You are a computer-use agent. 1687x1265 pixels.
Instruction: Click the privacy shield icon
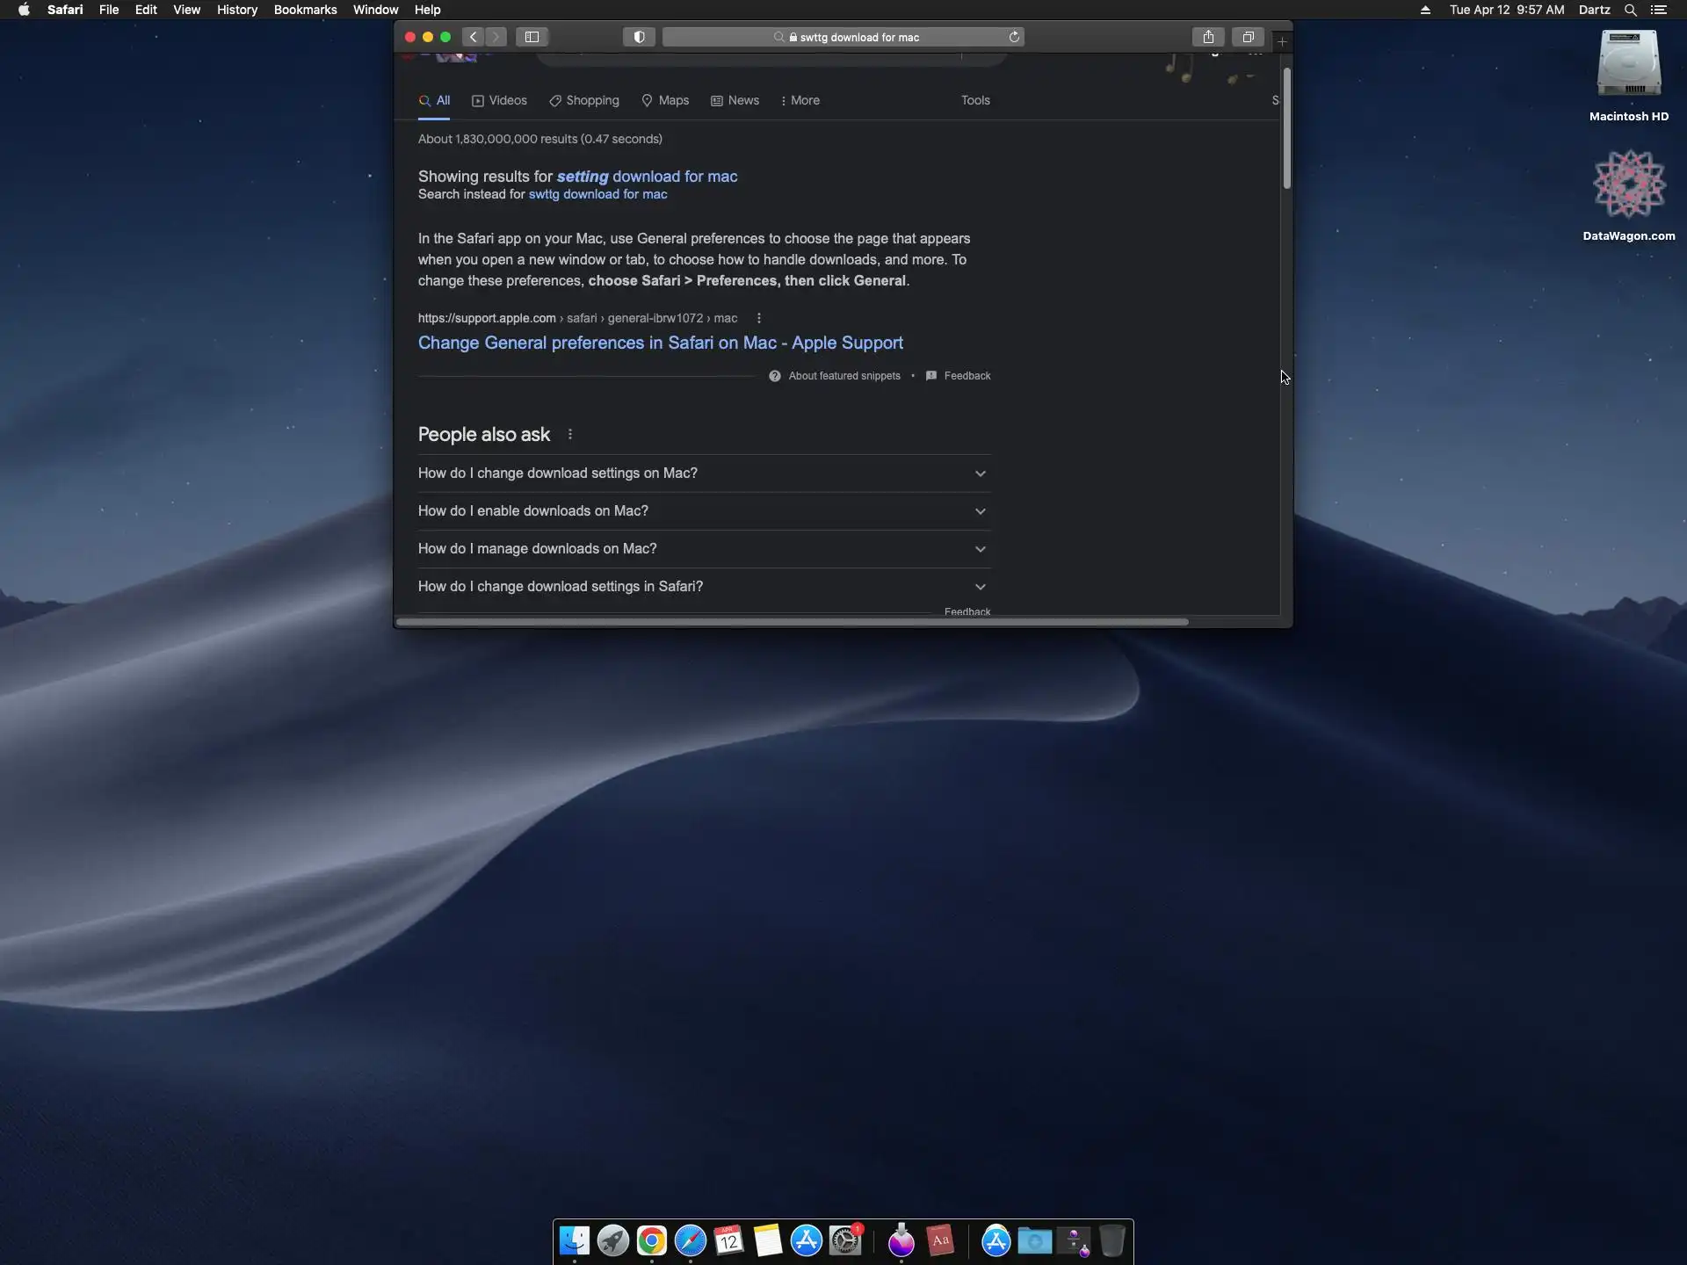point(639,37)
